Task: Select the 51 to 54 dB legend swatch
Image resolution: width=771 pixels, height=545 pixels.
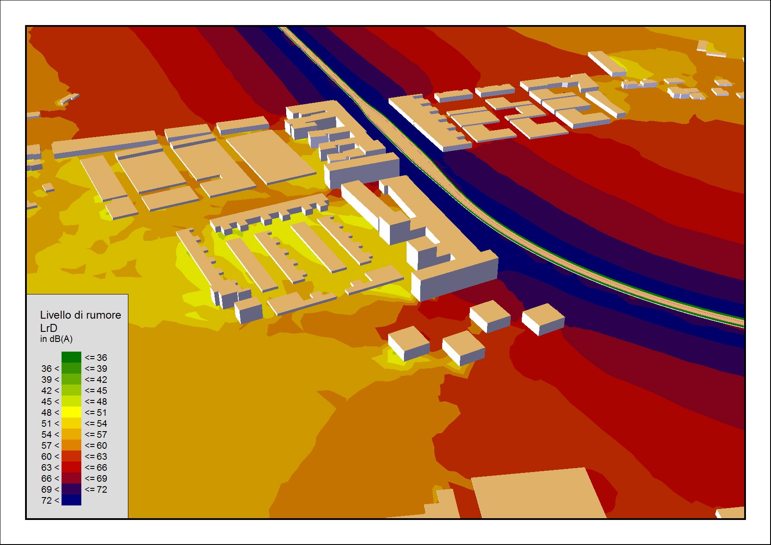Action: [71, 423]
